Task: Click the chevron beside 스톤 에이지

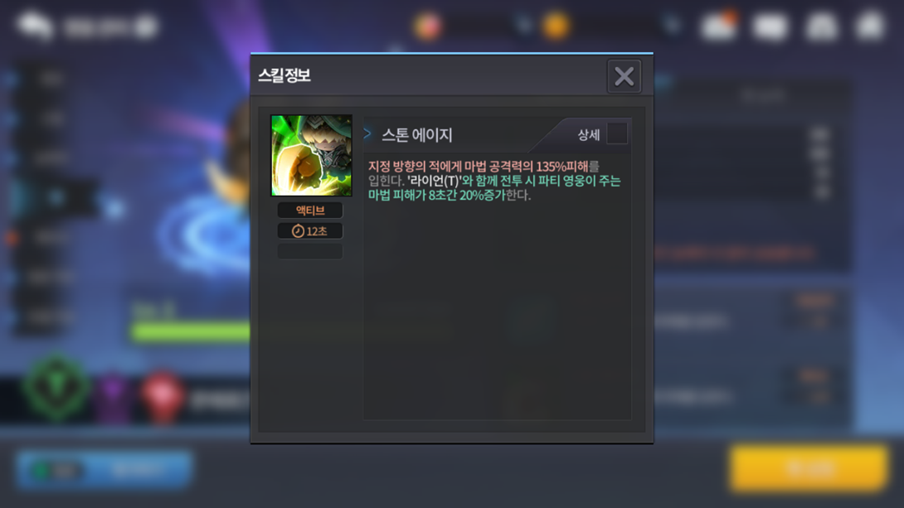Action: tap(367, 133)
